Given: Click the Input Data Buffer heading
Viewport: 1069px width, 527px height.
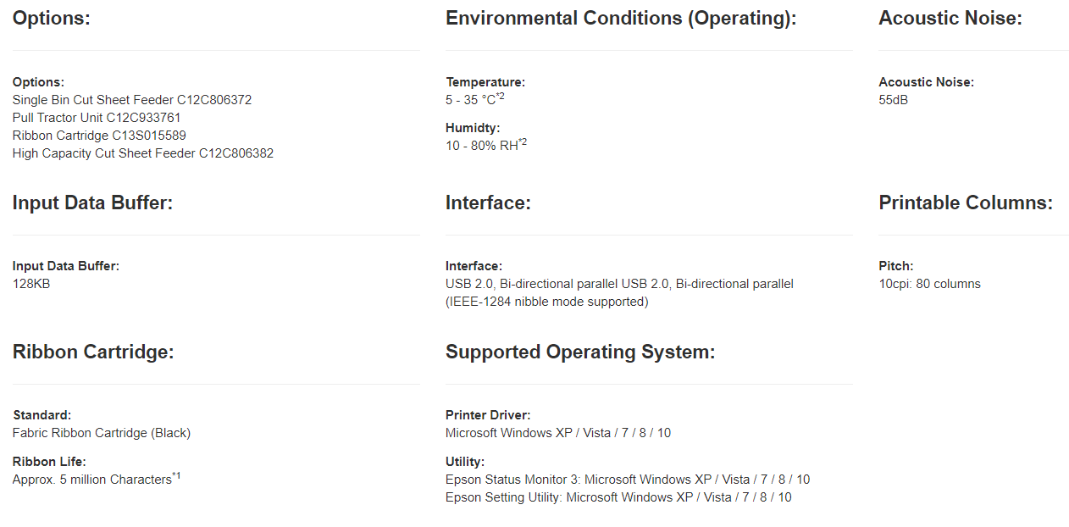Looking at the screenshot, I should coord(92,202).
